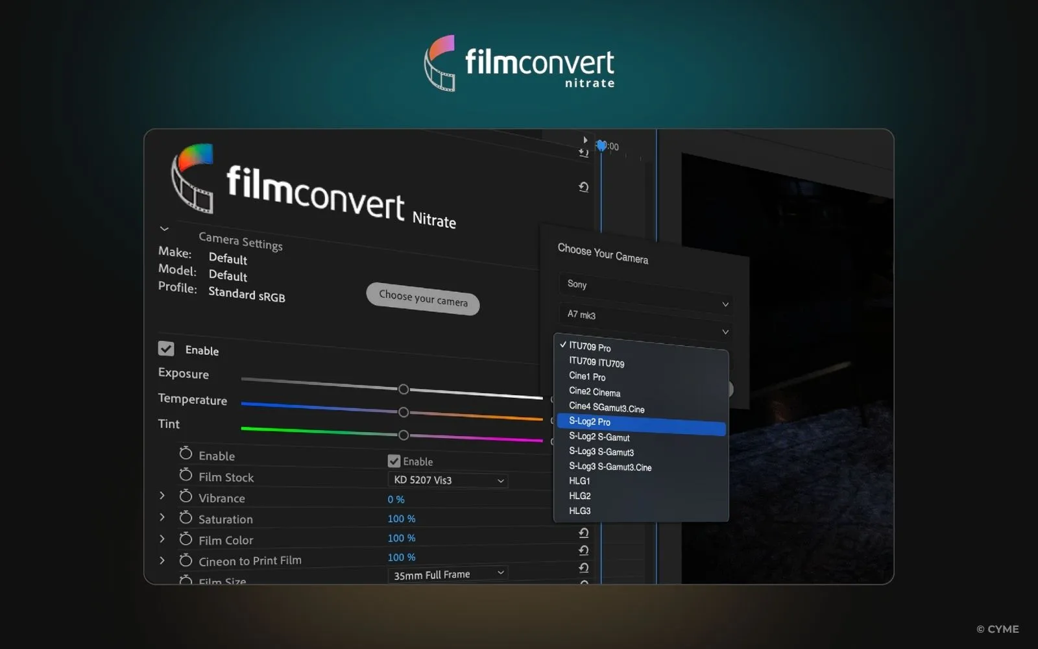Click the Choose your camera button
This screenshot has width=1038, height=649.
423,302
